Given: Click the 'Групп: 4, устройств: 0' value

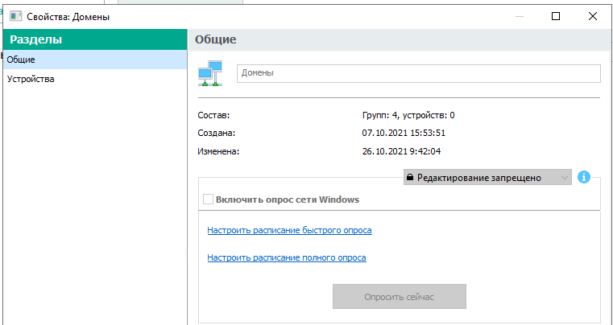Looking at the screenshot, I should [408, 116].
